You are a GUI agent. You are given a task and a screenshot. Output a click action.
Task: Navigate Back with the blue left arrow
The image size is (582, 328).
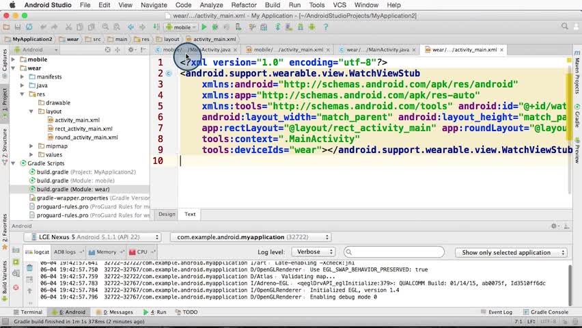(130, 27)
